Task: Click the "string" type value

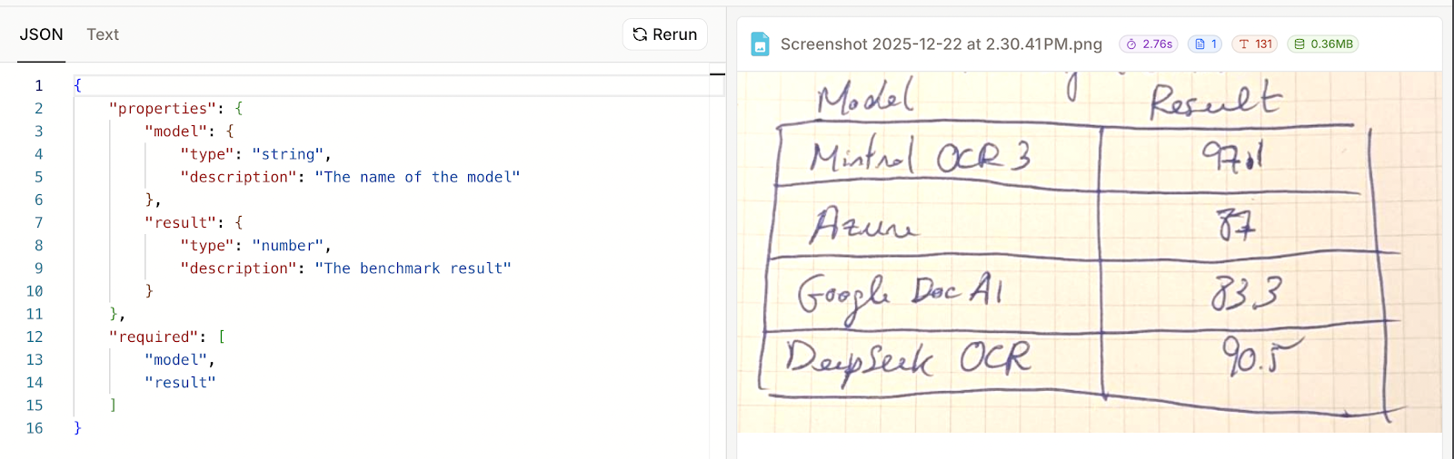Action: (287, 154)
